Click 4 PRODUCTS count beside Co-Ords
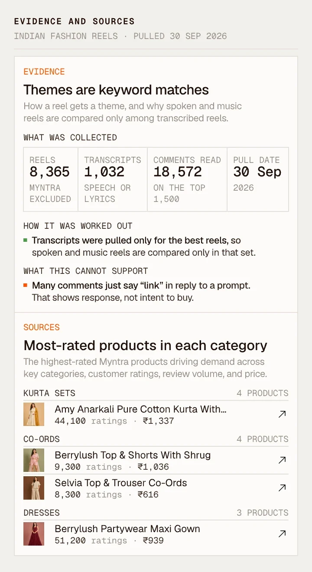This screenshot has height=572, width=312. (263, 439)
